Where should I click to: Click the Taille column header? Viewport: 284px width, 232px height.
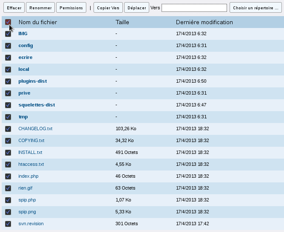point(122,22)
